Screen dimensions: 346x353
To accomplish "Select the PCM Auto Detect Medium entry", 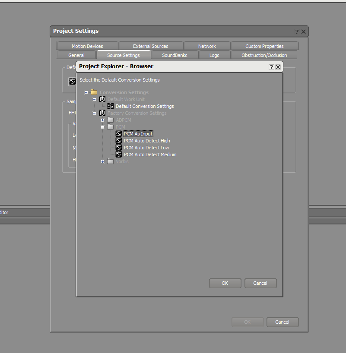I will point(150,154).
